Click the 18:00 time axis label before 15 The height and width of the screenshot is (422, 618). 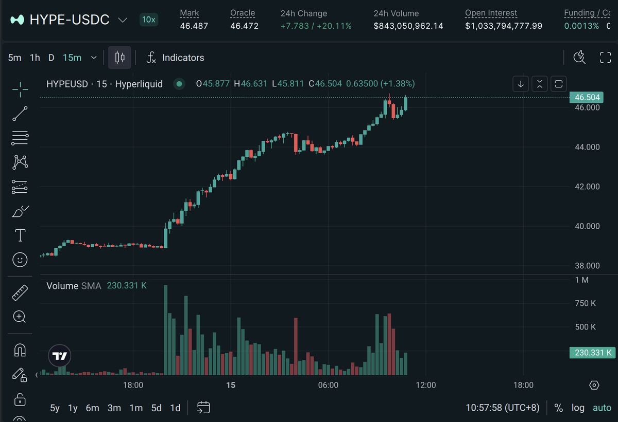click(x=133, y=385)
